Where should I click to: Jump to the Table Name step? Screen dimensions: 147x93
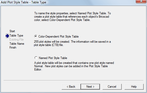point(17,44)
